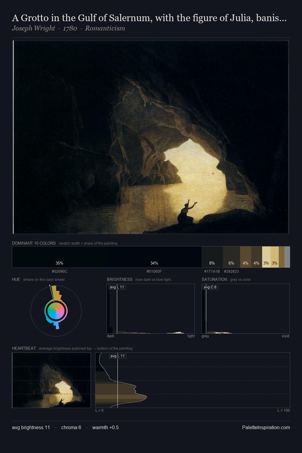The image size is (302, 453).
Task: Click the DOMINANT 10 COLORS heading
Action: (34, 243)
